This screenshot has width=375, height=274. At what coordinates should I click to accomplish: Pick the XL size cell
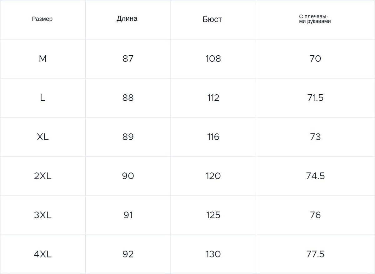coord(42,137)
